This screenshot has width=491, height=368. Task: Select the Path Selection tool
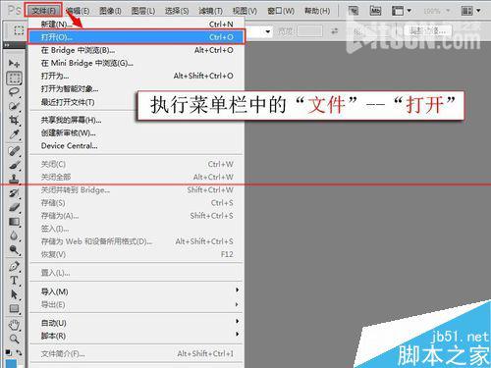coord(14,294)
